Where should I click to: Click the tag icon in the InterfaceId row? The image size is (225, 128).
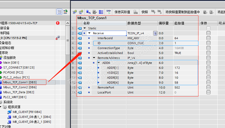click(x=80, y=38)
